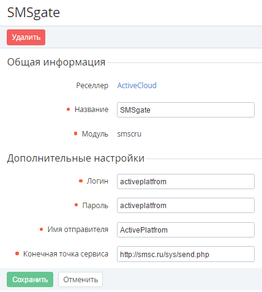Click the Общая информация section heading
The height and width of the screenshot is (292, 262).
tap(56, 62)
